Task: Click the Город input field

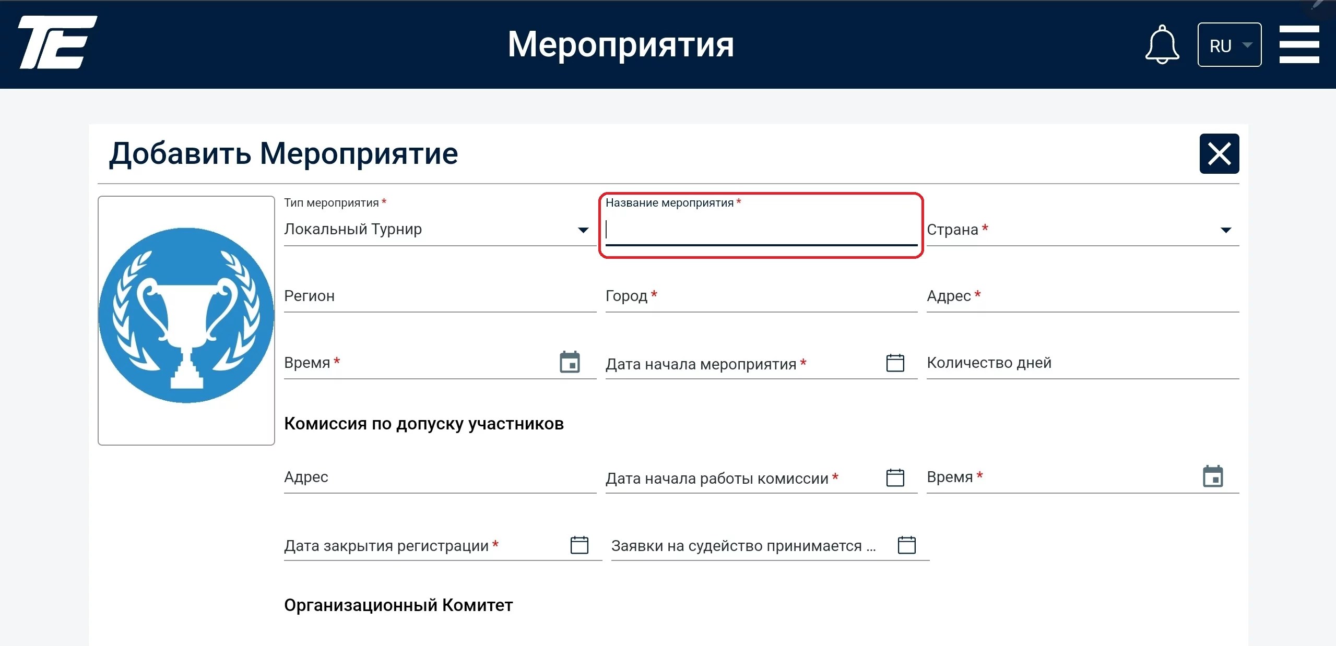Action: pos(761,296)
